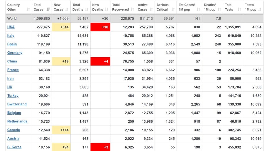Click the yellow +174 Canada new cases cell
This screenshot has height=151, width=268.
tap(61, 130)
